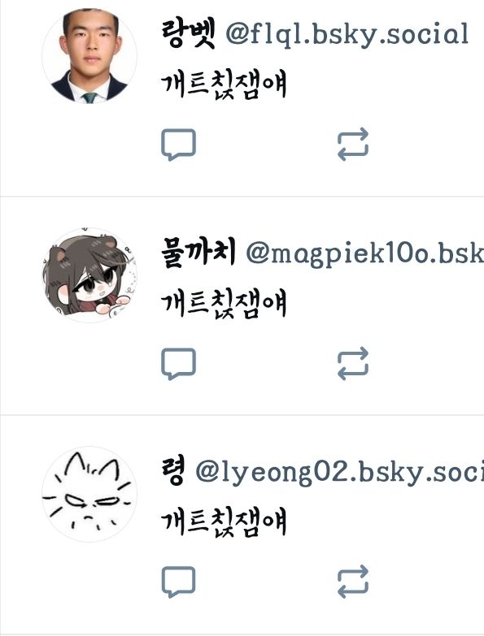Screen dimensions: 484x636
Task: Open 물까치's post text 개트칫잼얘
Action: point(224,304)
